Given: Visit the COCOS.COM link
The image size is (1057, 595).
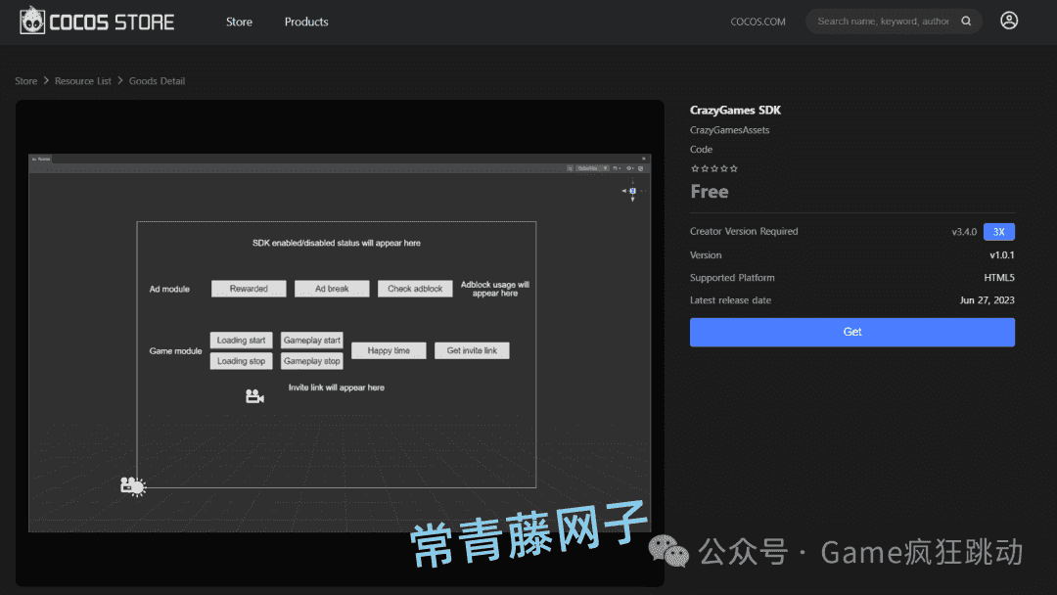Looking at the screenshot, I should 758,22.
